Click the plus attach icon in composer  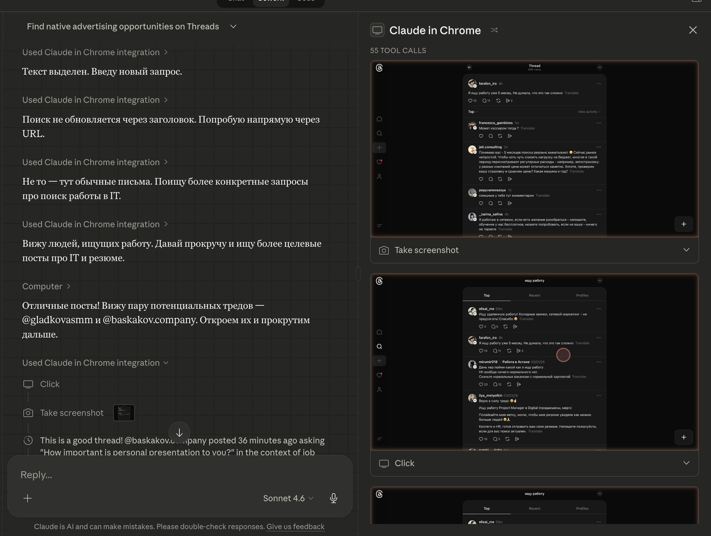(x=27, y=498)
